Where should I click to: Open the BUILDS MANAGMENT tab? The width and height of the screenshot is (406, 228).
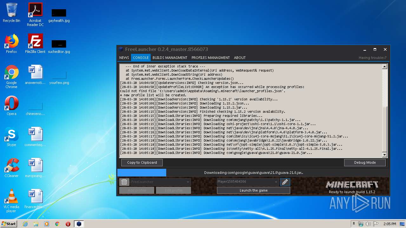170,58
